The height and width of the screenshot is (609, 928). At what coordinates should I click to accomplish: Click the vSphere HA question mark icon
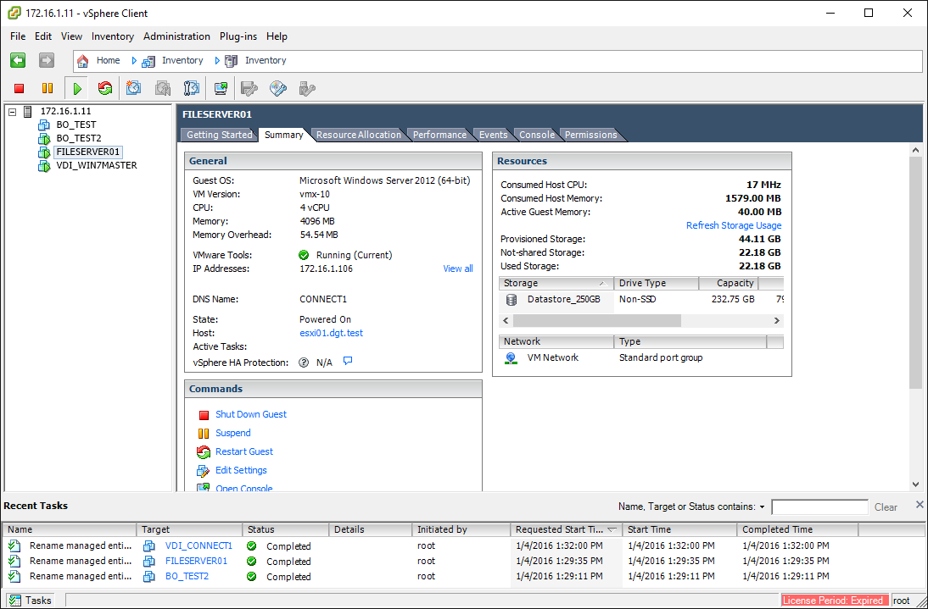pos(304,363)
